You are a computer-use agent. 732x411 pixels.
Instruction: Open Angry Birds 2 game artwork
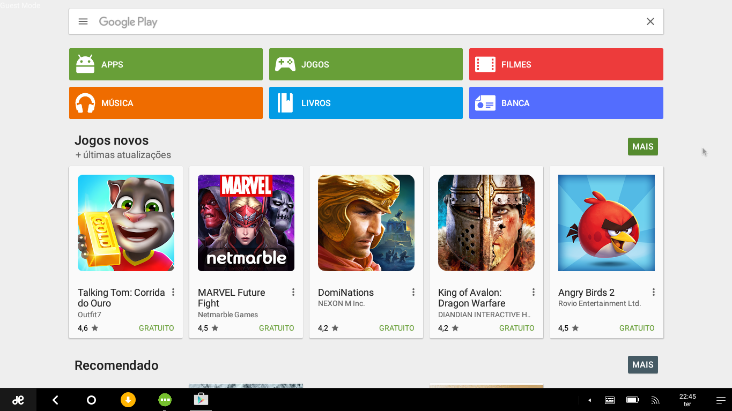tap(607, 223)
